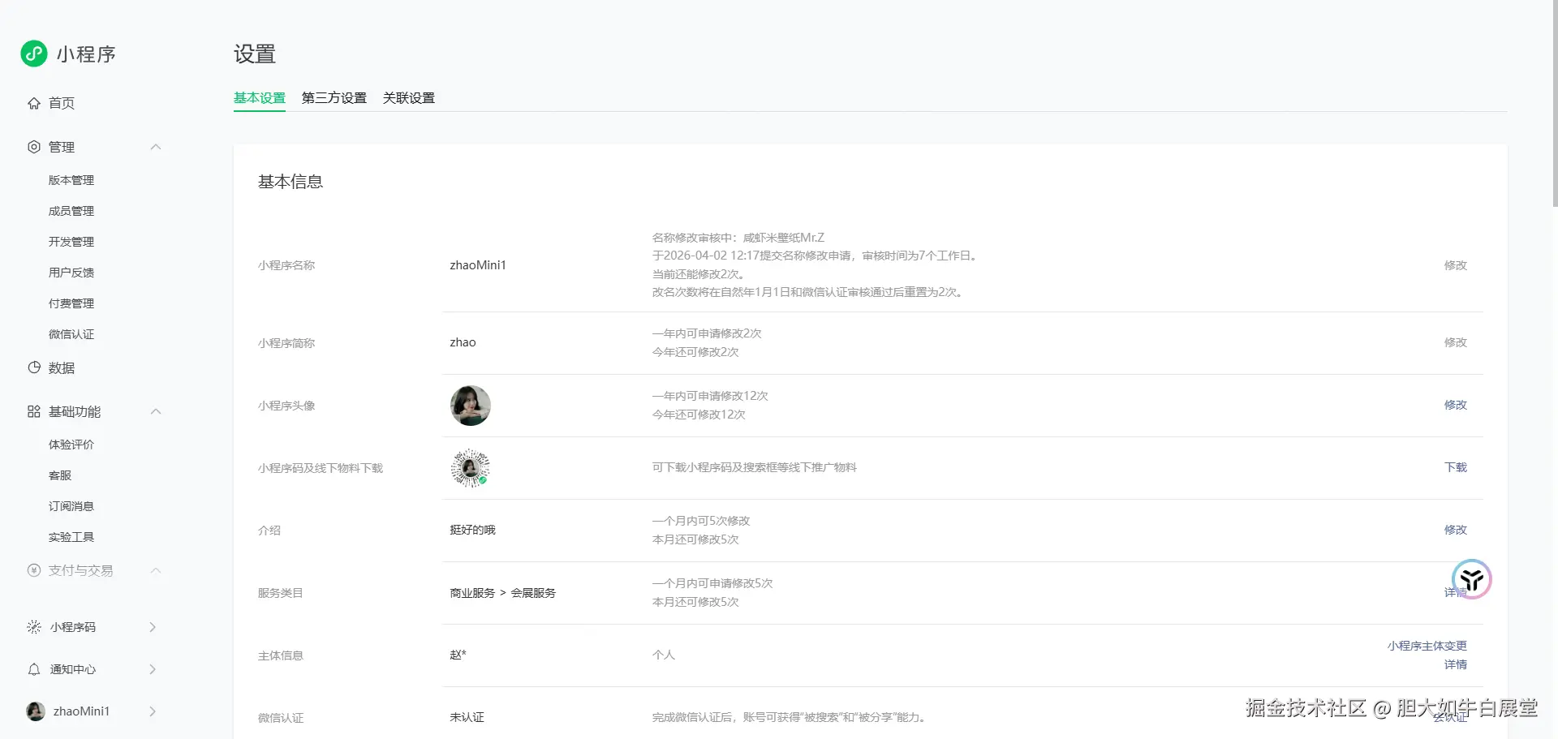Click the name value zhaoMini1 in the table

[x=478, y=265]
